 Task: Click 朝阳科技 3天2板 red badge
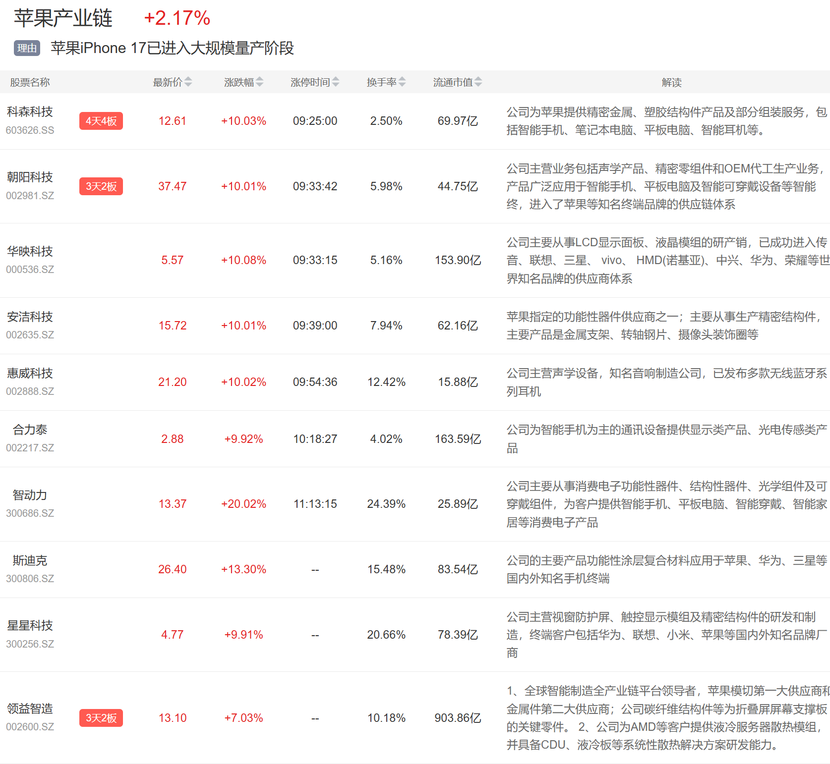pyautogui.click(x=101, y=186)
